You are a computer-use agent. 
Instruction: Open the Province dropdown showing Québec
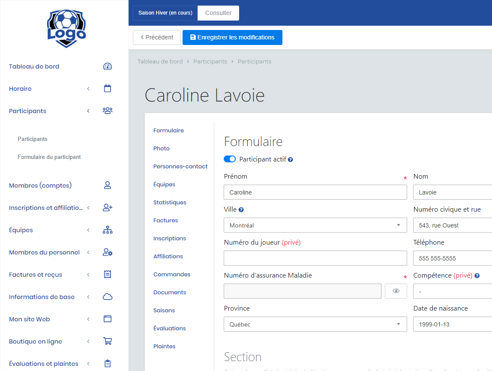[x=315, y=324]
